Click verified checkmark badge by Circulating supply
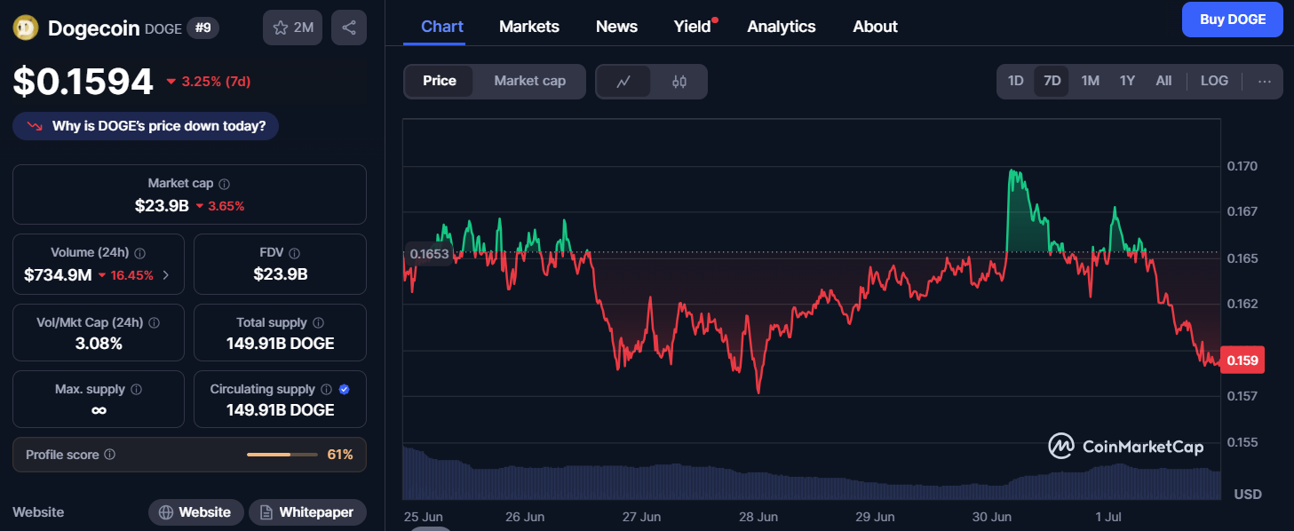1294x531 pixels. tap(344, 390)
